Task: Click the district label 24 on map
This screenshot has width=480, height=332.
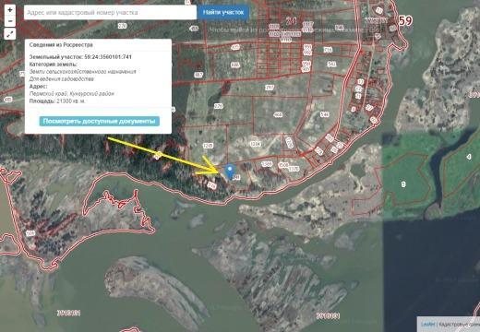Action: point(291,20)
